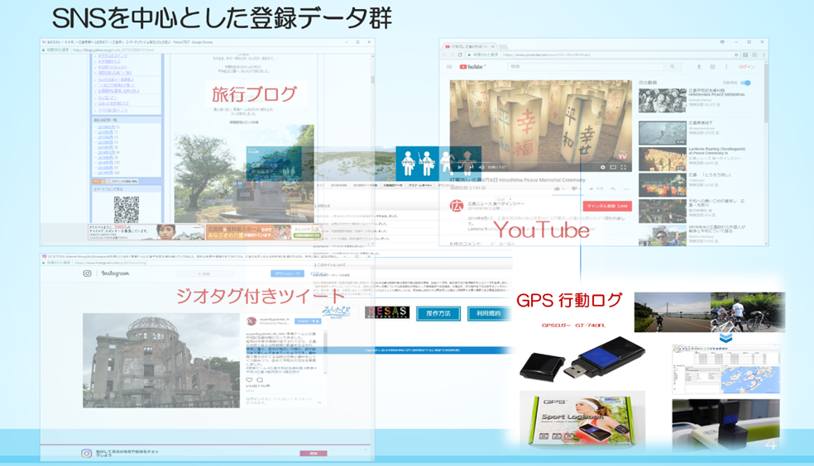Open video settings gear icon
814x466 pixels.
[x=603, y=167]
